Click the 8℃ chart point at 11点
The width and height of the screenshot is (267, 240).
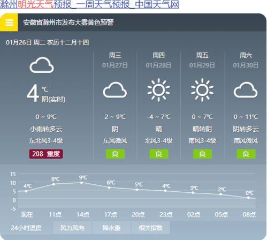tap(54, 184)
